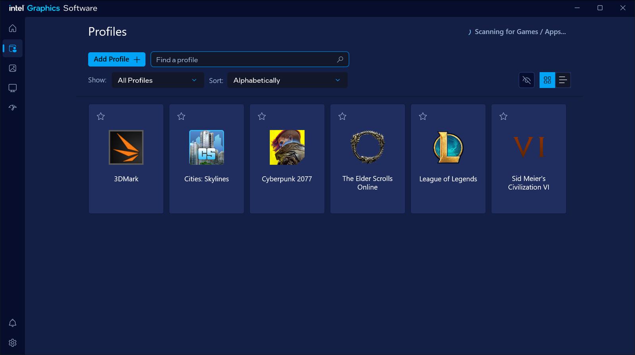Screen dimensions: 635x355
Task: Click the League of Legends icon
Action: point(448,147)
